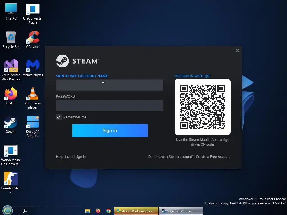Click the 'PASSWORD' field label

[65, 97]
